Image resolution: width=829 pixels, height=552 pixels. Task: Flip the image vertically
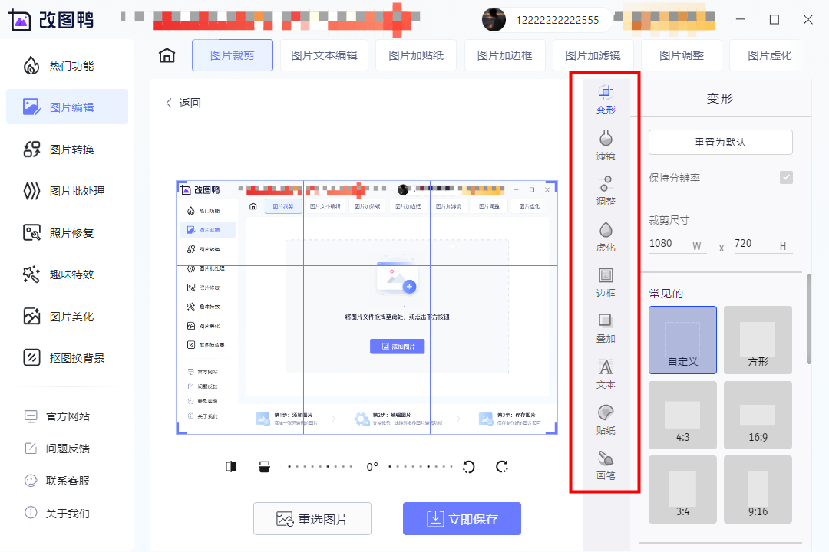[264, 466]
